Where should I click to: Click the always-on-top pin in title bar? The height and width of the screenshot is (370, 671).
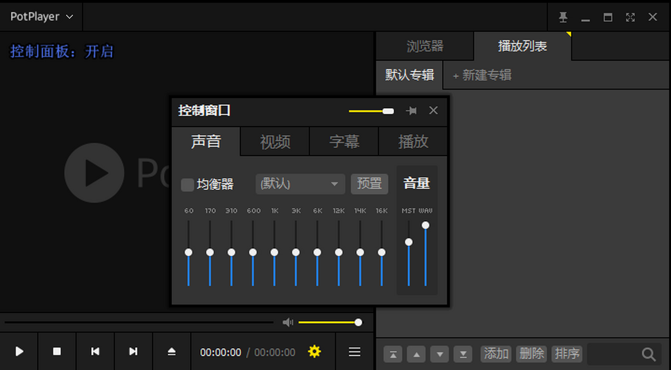563,17
